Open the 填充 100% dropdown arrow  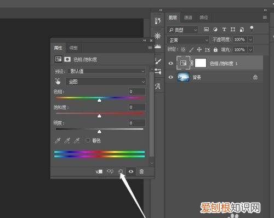click(x=250, y=49)
